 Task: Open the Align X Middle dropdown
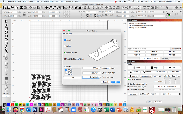[142, 12]
